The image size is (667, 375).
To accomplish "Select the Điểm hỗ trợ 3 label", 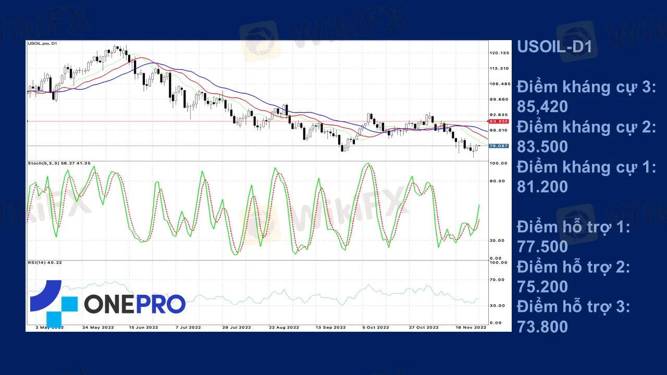I will pos(574,307).
